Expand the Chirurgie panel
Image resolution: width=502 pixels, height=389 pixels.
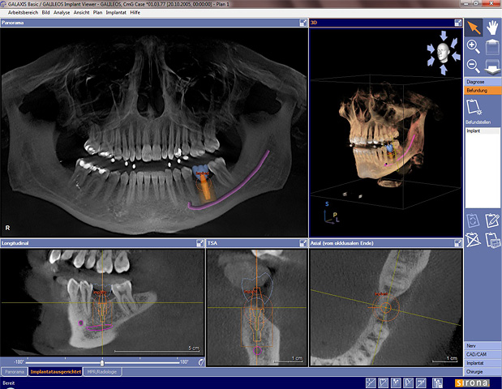(483, 372)
